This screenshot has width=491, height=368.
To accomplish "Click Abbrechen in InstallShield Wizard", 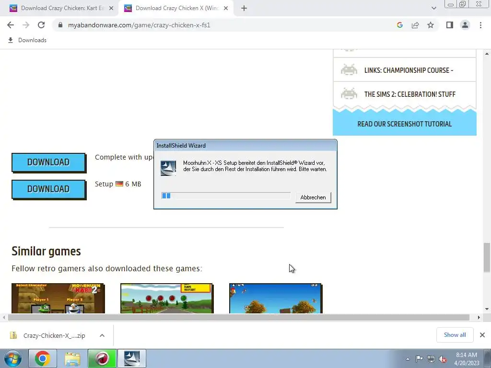I will [x=313, y=197].
